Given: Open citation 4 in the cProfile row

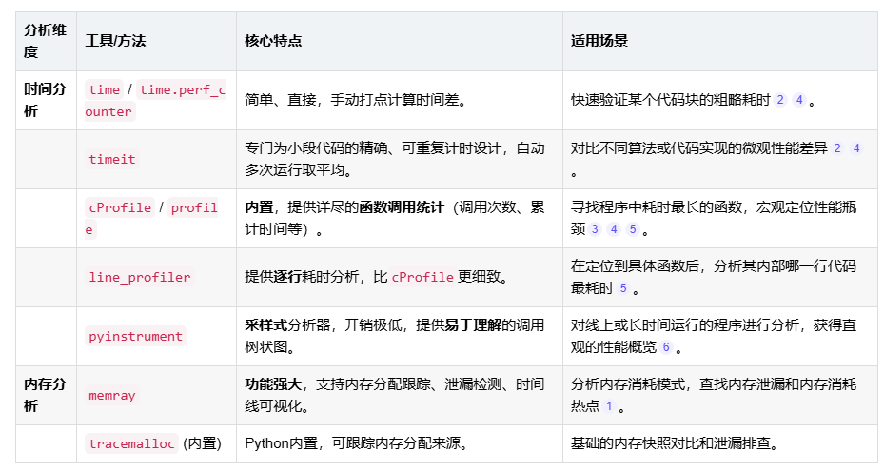Looking at the screenshot, I should click(x=614, y=229).
